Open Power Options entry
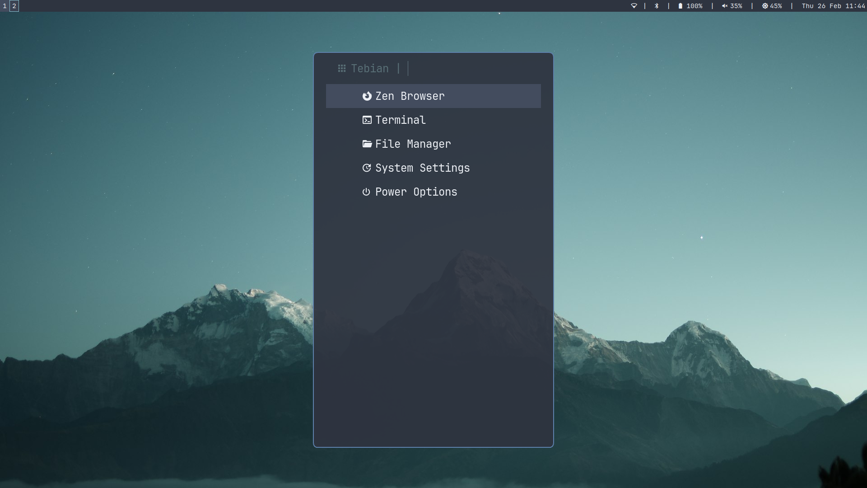The width and height of the screenshot is (867, 488). pyautogui.click(x=416, y=192)
